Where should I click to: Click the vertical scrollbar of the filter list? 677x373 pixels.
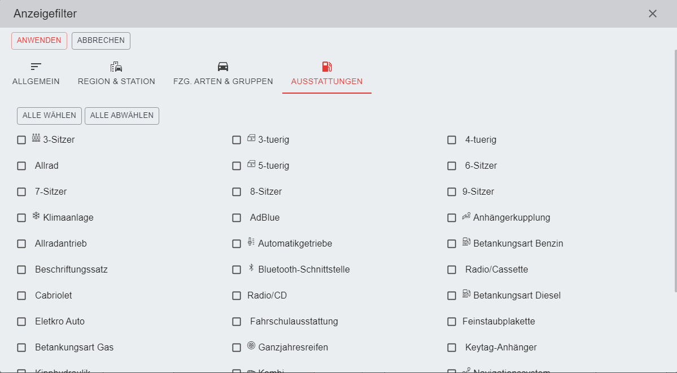[674, 169]
